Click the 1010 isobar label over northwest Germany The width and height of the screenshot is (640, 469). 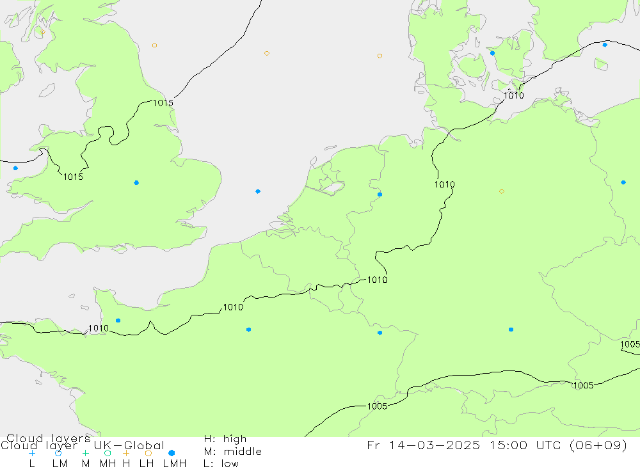(x=445, y=184)
